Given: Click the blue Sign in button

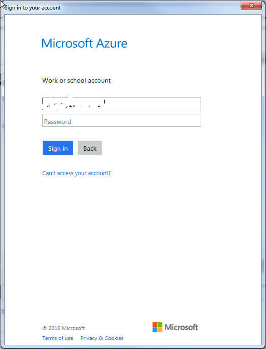Looking at the screenshot, I should pos(58,148).
